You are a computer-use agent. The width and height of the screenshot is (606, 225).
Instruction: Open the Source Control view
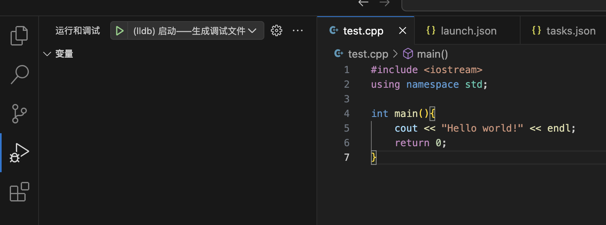pyautogui.click(x=19, y=113)
